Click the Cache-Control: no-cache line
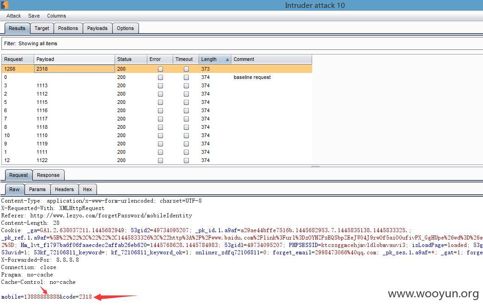This screenshot has height=307, width=483. (38, 282)
